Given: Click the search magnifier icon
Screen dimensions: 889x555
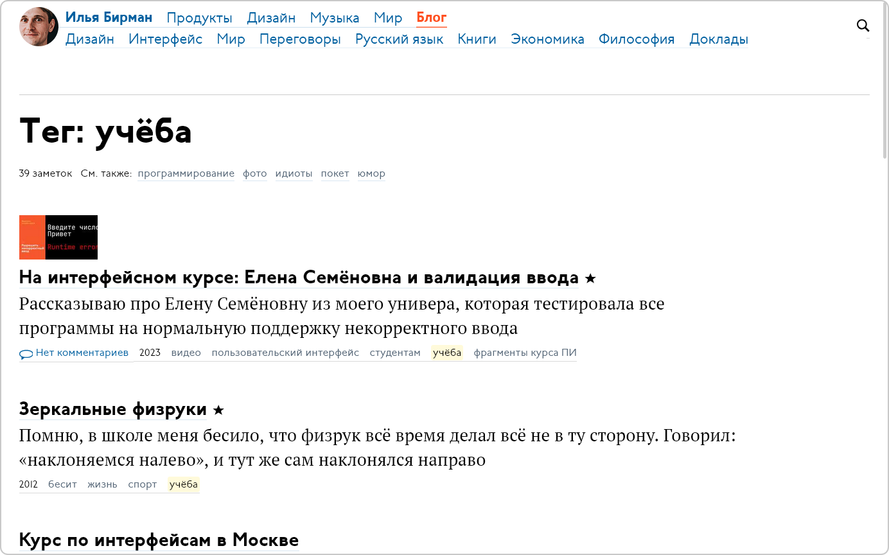Looking at the screenshot, I should [x=863, y=26].
